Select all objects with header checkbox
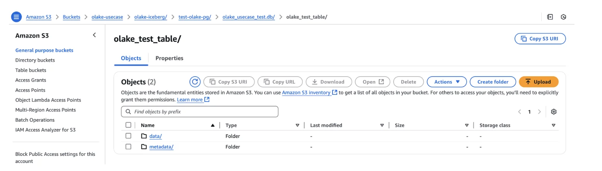Viewport: 602px width, 171px height. click(x=128, y=125)
